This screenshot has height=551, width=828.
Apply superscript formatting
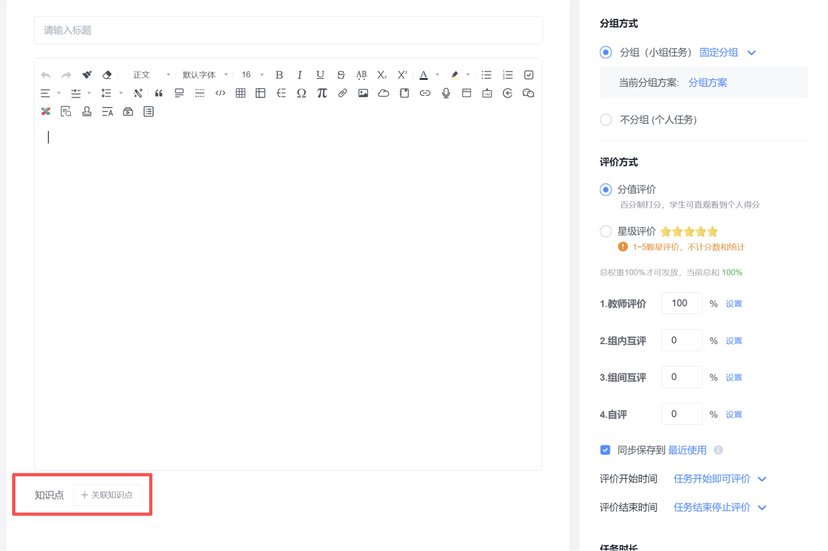pos(403,75)
